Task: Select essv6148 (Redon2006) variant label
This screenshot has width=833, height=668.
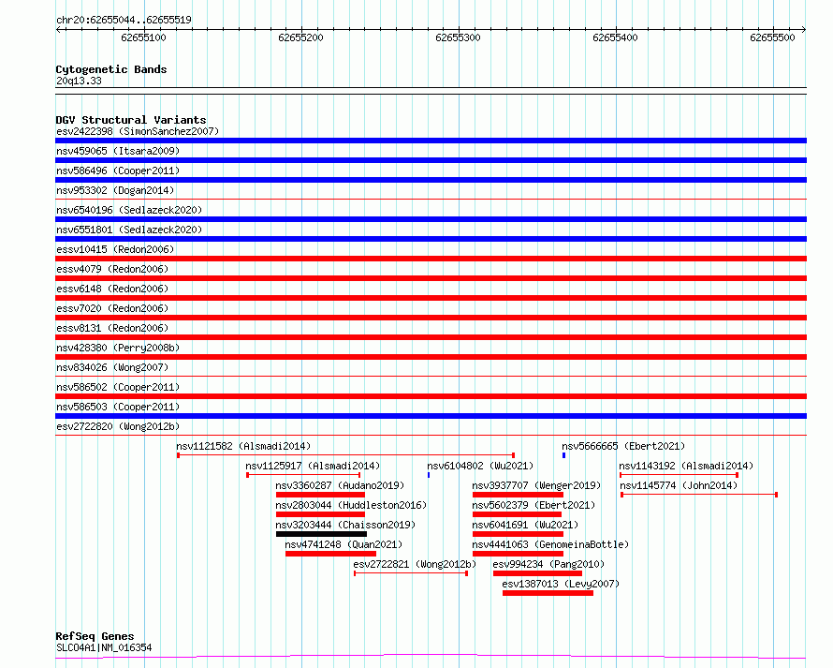Action: [112, 289]
